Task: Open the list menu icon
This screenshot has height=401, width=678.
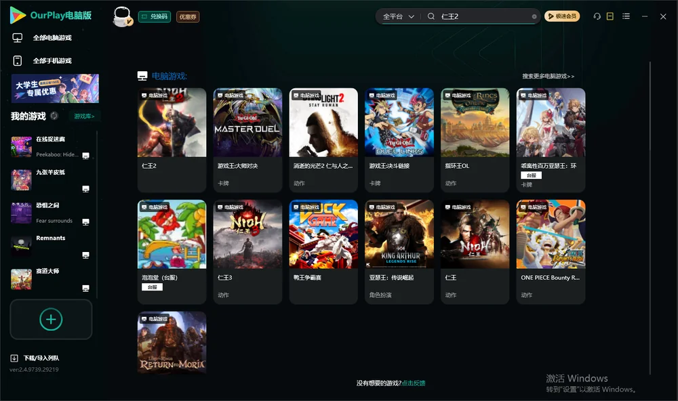Action: pos(626,16)
